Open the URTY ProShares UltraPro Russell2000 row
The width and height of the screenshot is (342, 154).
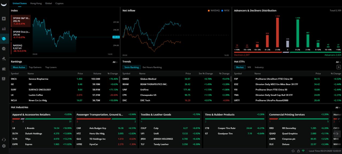point(287,100)
